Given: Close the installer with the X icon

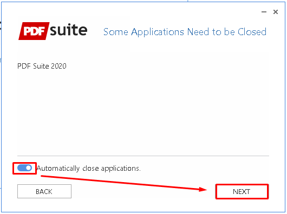Looking at the screenshot, I should point(276,12).
